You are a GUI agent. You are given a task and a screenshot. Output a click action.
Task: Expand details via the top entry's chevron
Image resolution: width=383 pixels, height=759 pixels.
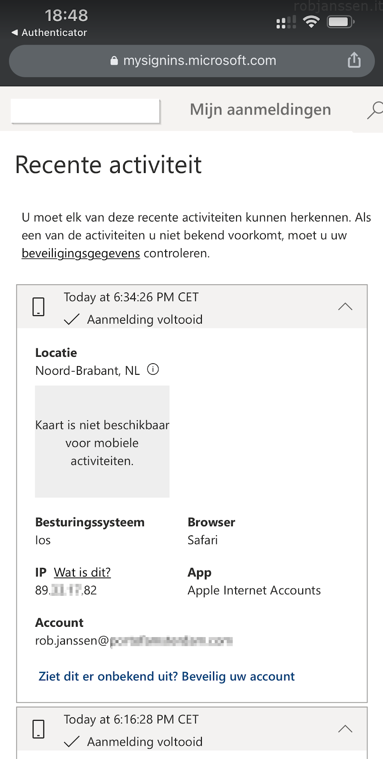pyautogui.click(x=345, y=306)
